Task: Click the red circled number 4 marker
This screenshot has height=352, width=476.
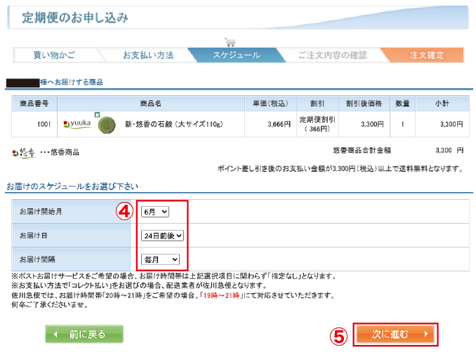Action: pos(124,212)
